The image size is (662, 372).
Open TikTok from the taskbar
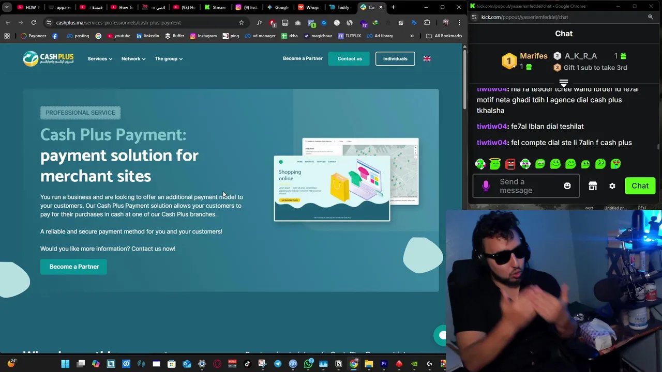(x=247, y=364)
